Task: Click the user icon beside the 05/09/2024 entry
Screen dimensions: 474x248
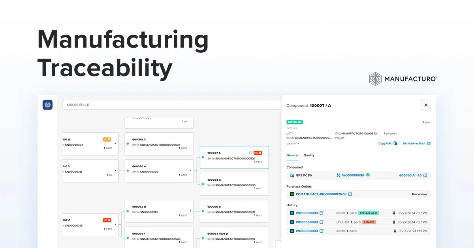Action: 394,231
